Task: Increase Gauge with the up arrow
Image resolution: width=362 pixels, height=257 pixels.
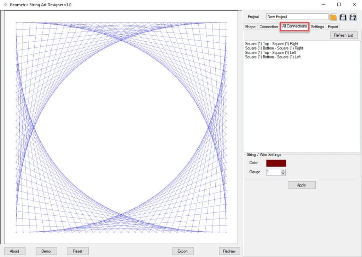Action: pyautogui.click(x=283, y=171)
